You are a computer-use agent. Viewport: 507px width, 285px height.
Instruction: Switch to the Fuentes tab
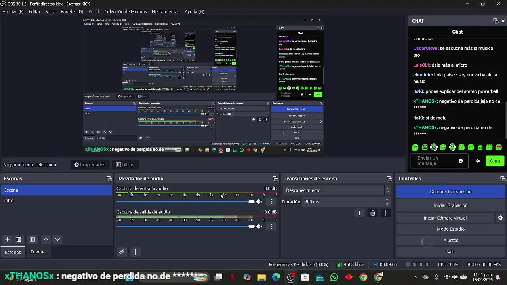(38, 252)
